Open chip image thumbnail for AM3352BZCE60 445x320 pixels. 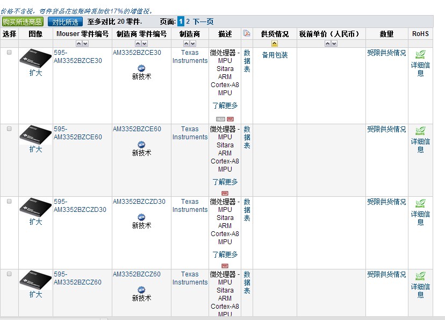click(x=35, y=134)
